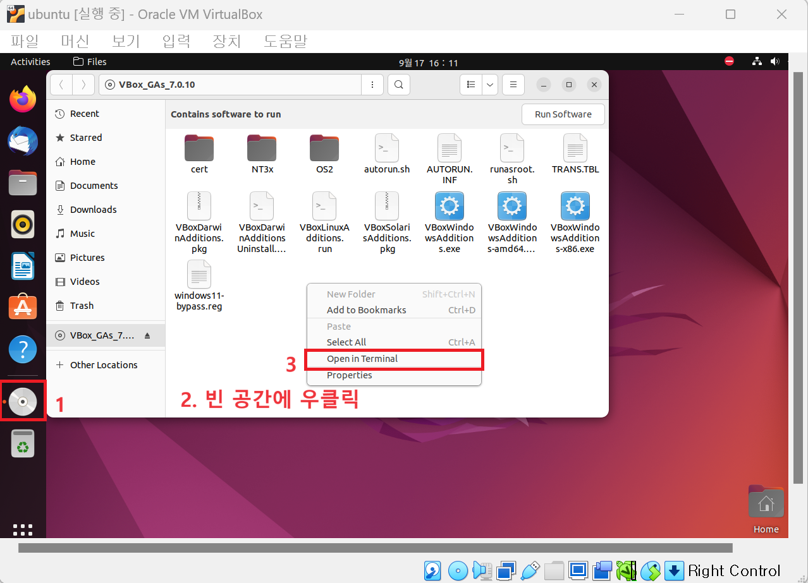Open the VirtualBox 장치 menu

click(x=227, y=42)
